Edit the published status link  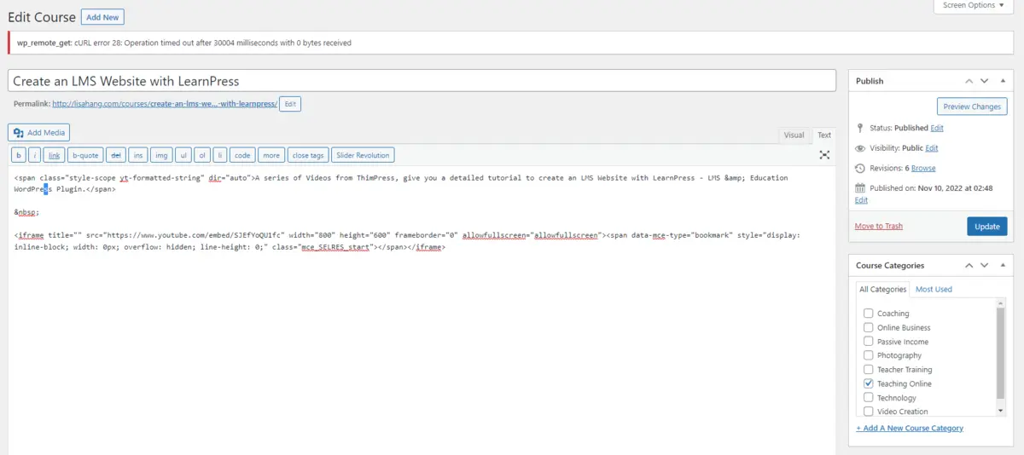pos(937,128)
